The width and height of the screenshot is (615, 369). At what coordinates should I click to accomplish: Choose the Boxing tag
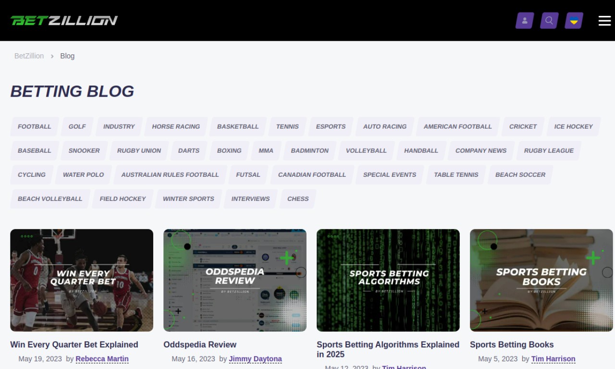pos(229,150)
